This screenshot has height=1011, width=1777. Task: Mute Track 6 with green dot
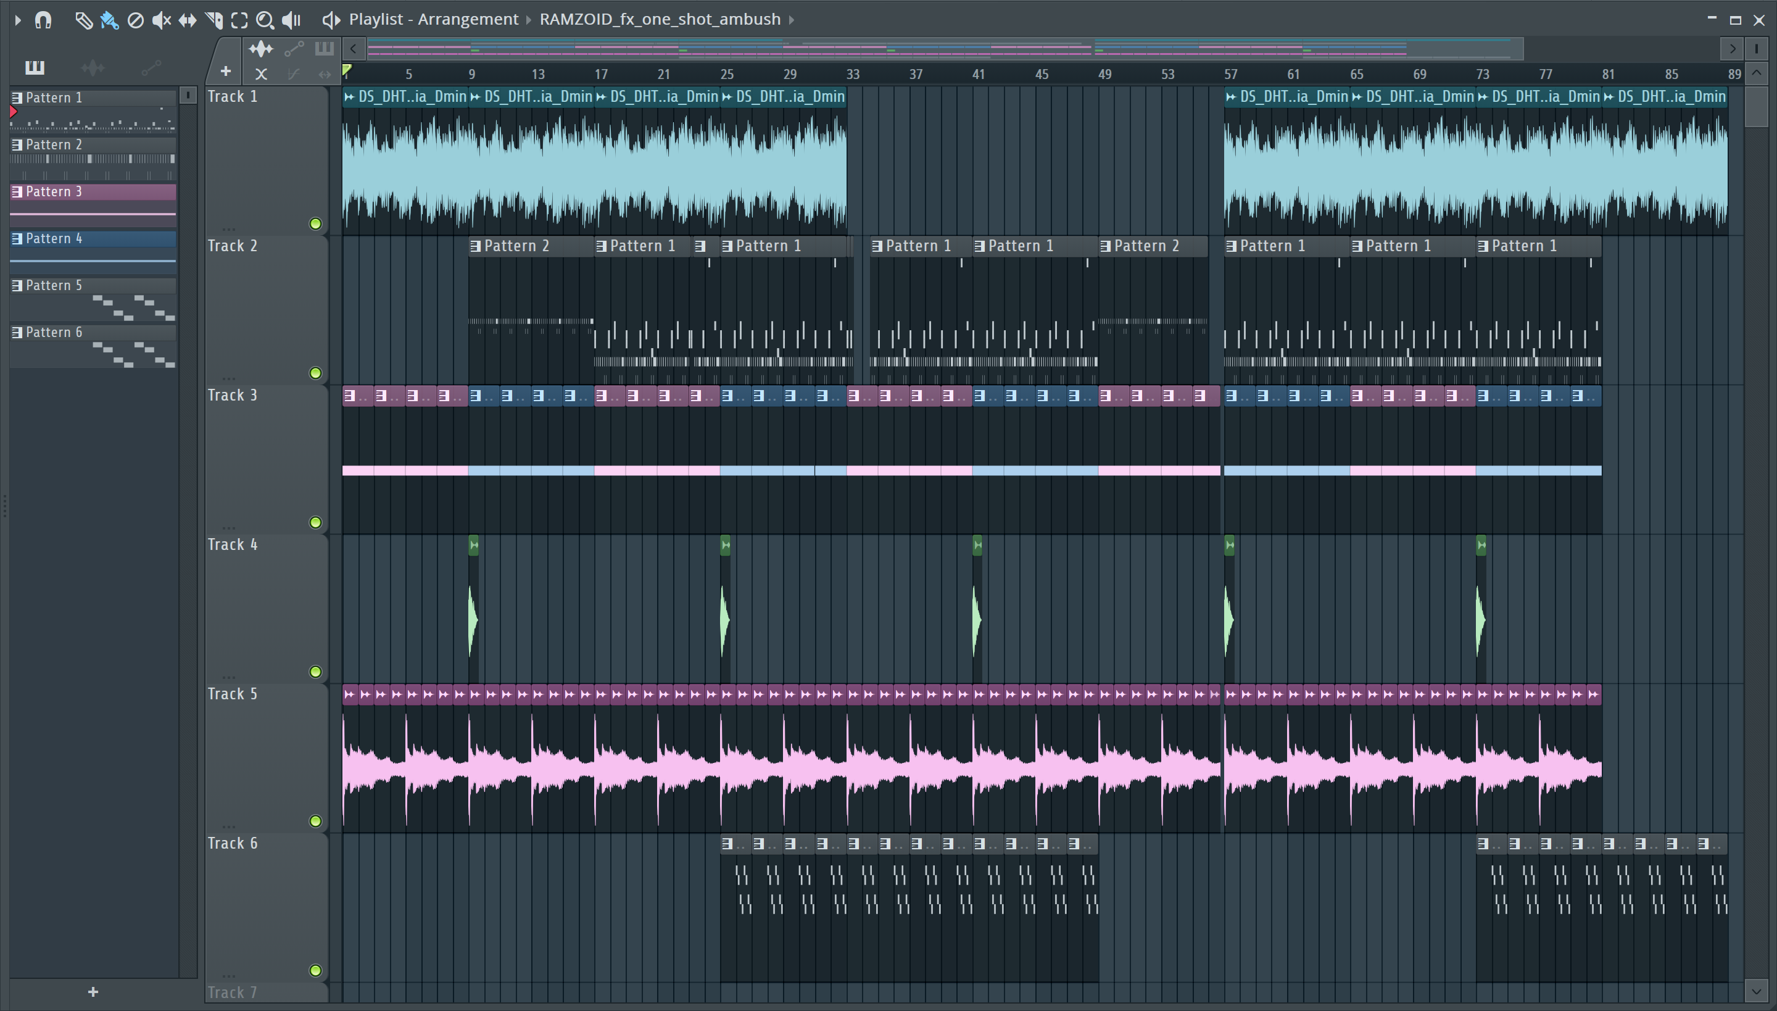[315, 970]
